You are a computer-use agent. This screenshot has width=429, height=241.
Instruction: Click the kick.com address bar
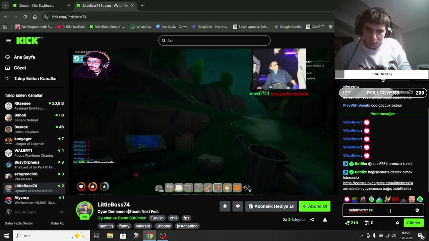[x=188, y=17]
